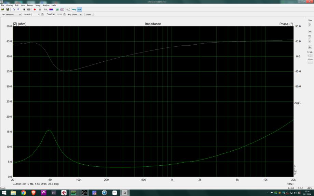The image size is (314, 196).
Task: Click in the Fstop frequency input field
Action: 59,15
